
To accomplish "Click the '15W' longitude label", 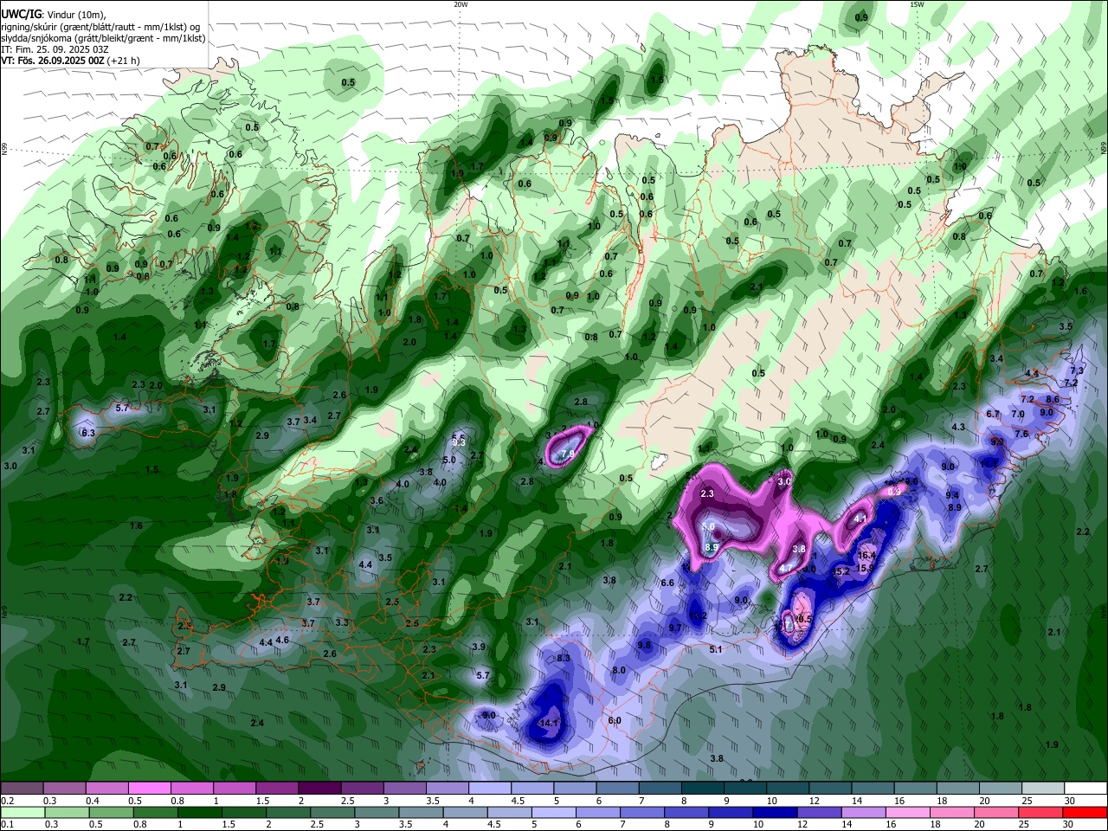I will coord(917,4).
